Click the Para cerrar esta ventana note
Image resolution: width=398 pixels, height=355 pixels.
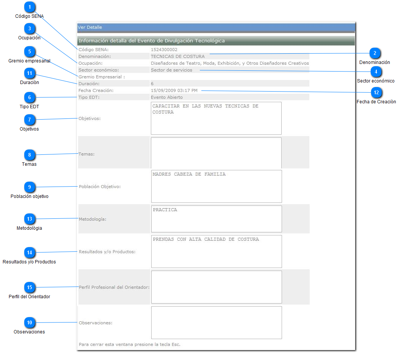(x=130, y=345)
